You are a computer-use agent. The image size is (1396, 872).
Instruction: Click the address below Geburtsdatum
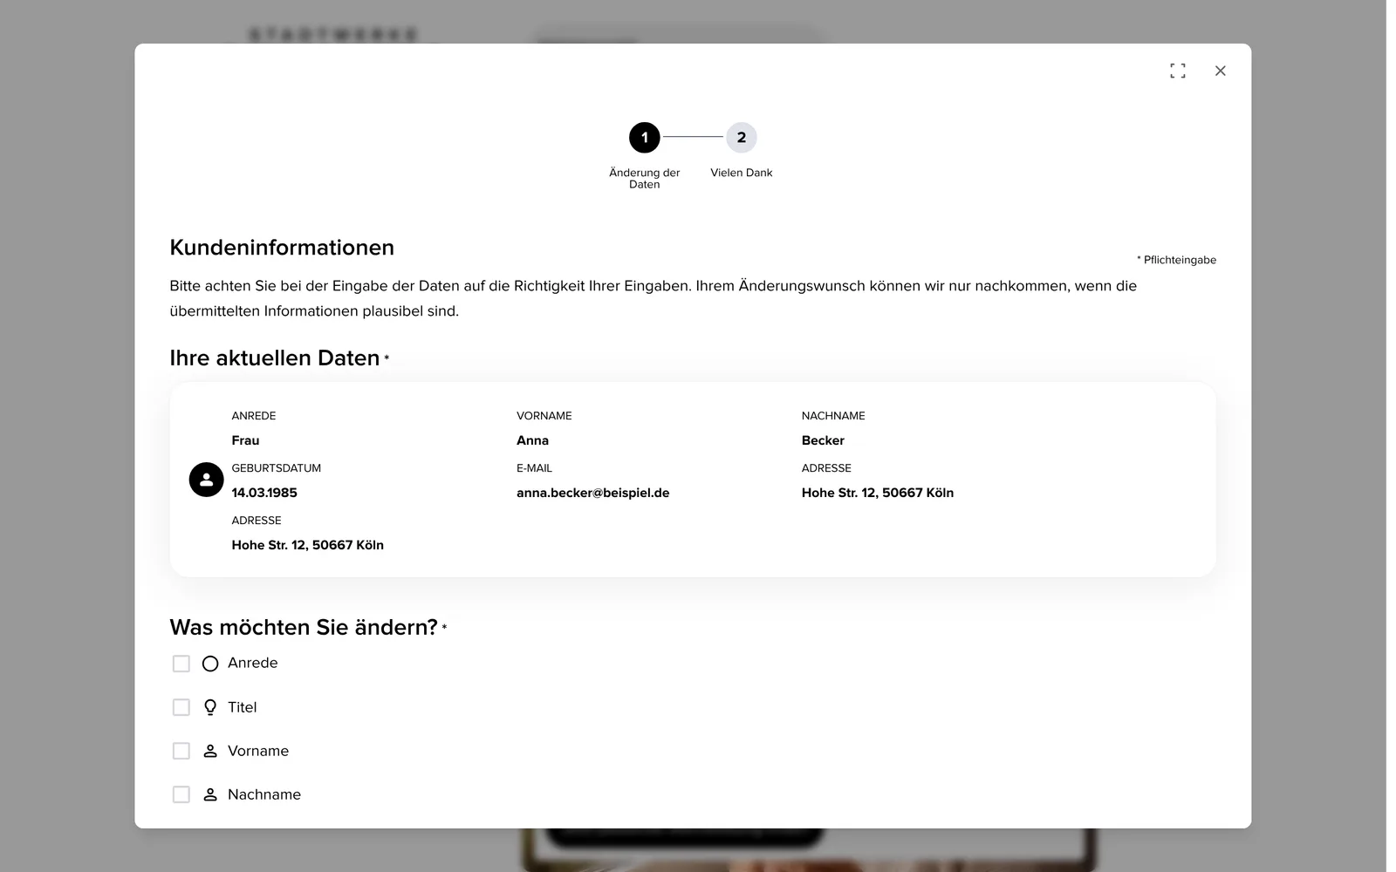tap(308, 545)
